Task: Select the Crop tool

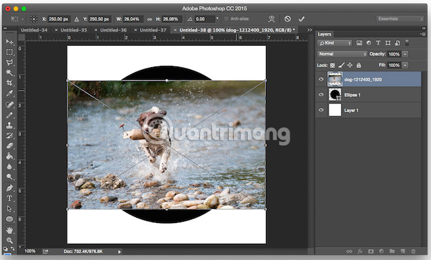Action: coord(9,83)
